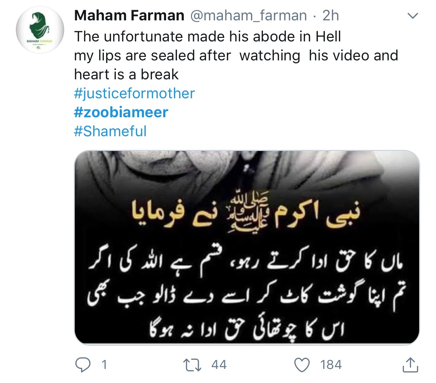436x383 pixels.
Task: Open Maham Farman's profile avatar
Action: coord(40,29)
